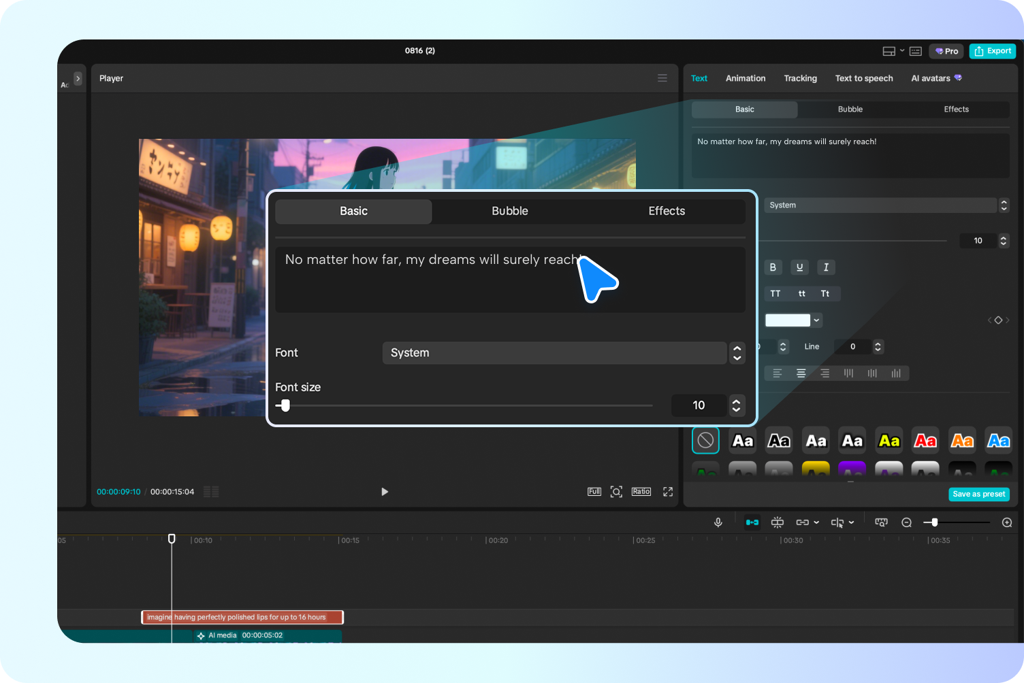Align text left

[x=777, y=373]
